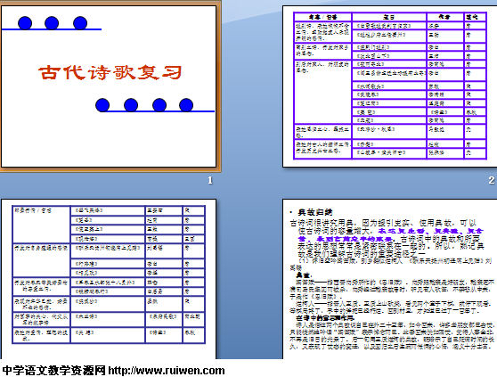
Task: Click the 中学语文教学资源网 footer text
Action: 53,371
